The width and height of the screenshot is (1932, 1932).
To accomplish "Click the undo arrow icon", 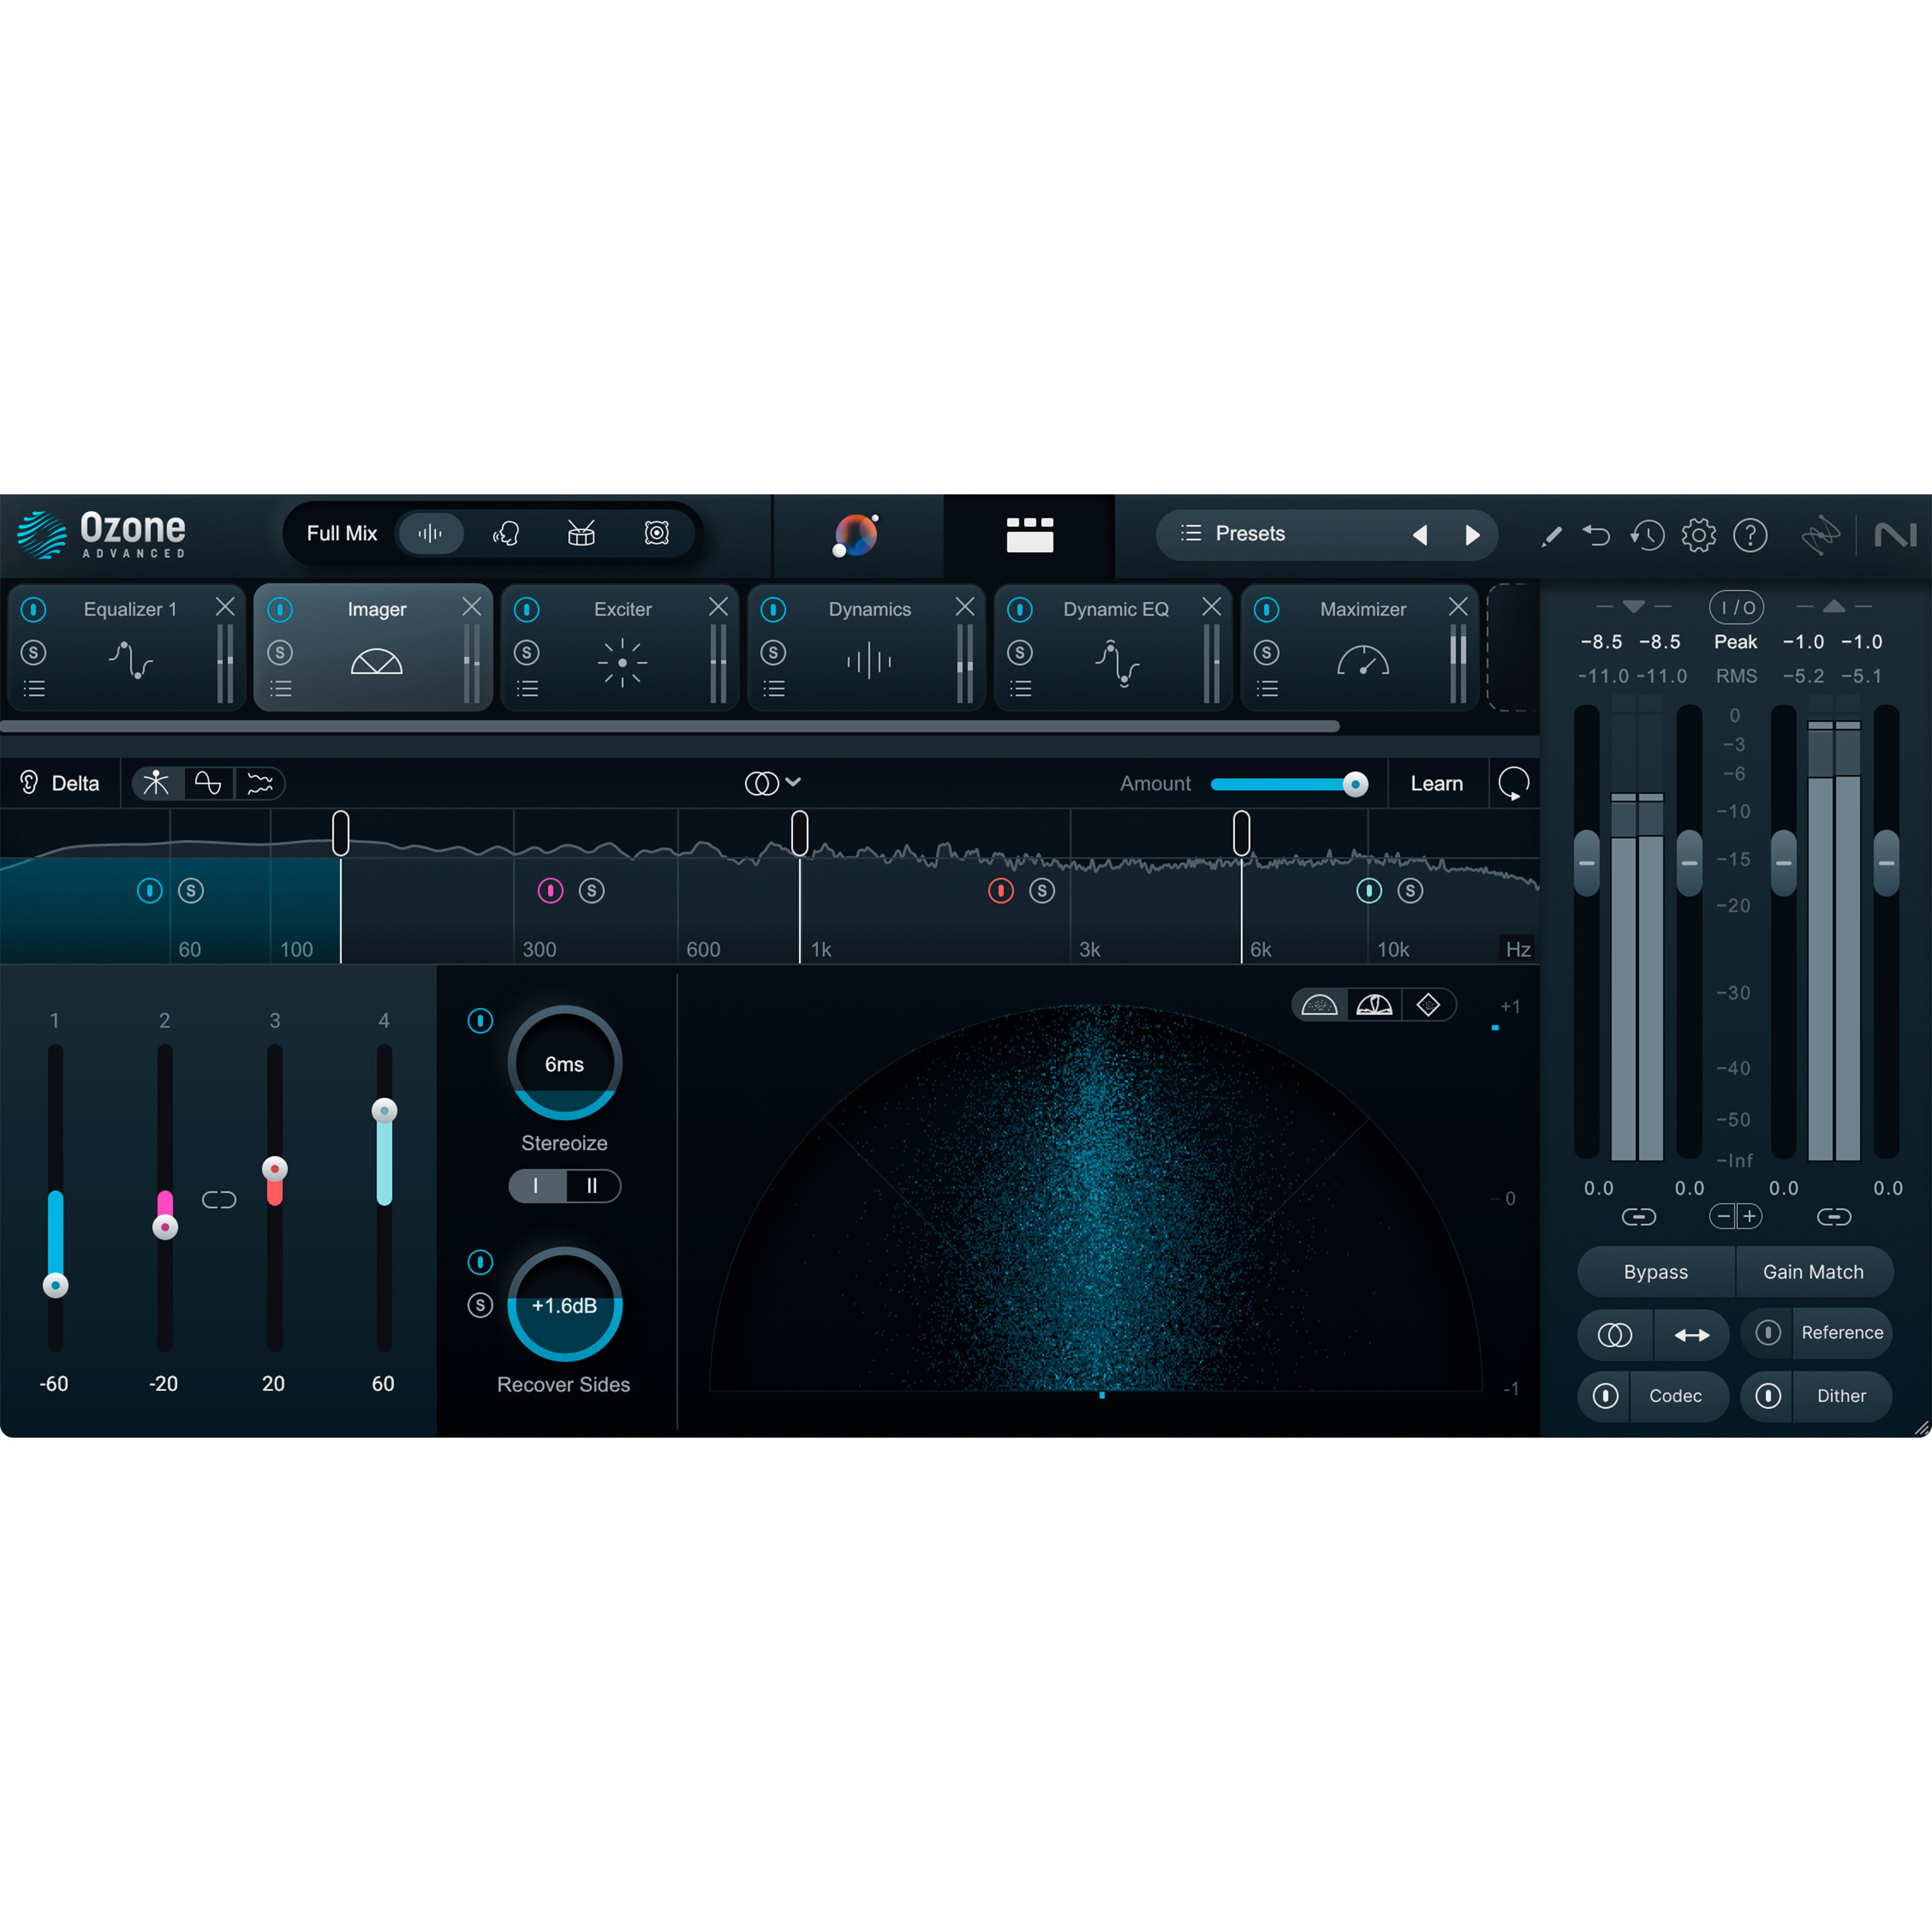I will (x=1597, y=536).
